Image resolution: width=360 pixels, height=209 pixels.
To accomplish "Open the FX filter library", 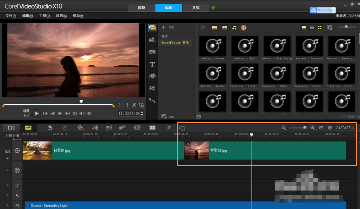I will click(x=152, y=88).
